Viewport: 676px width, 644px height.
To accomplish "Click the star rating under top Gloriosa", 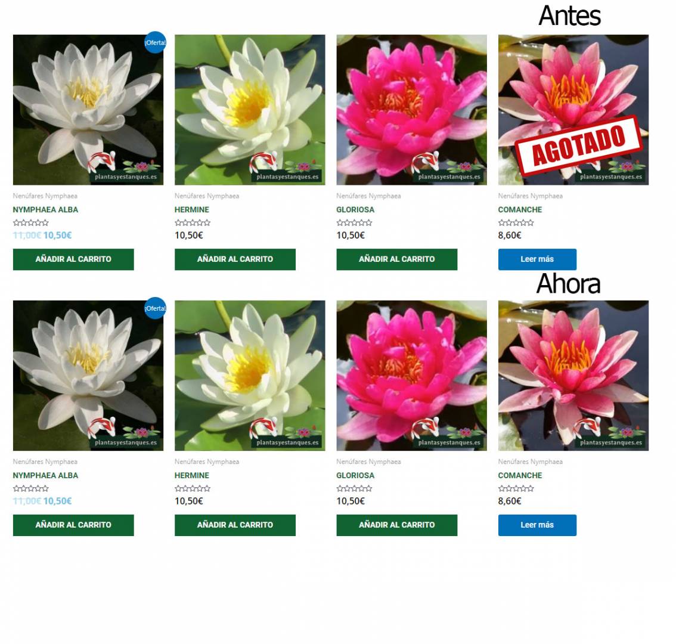I will click(x=354, y=222).
